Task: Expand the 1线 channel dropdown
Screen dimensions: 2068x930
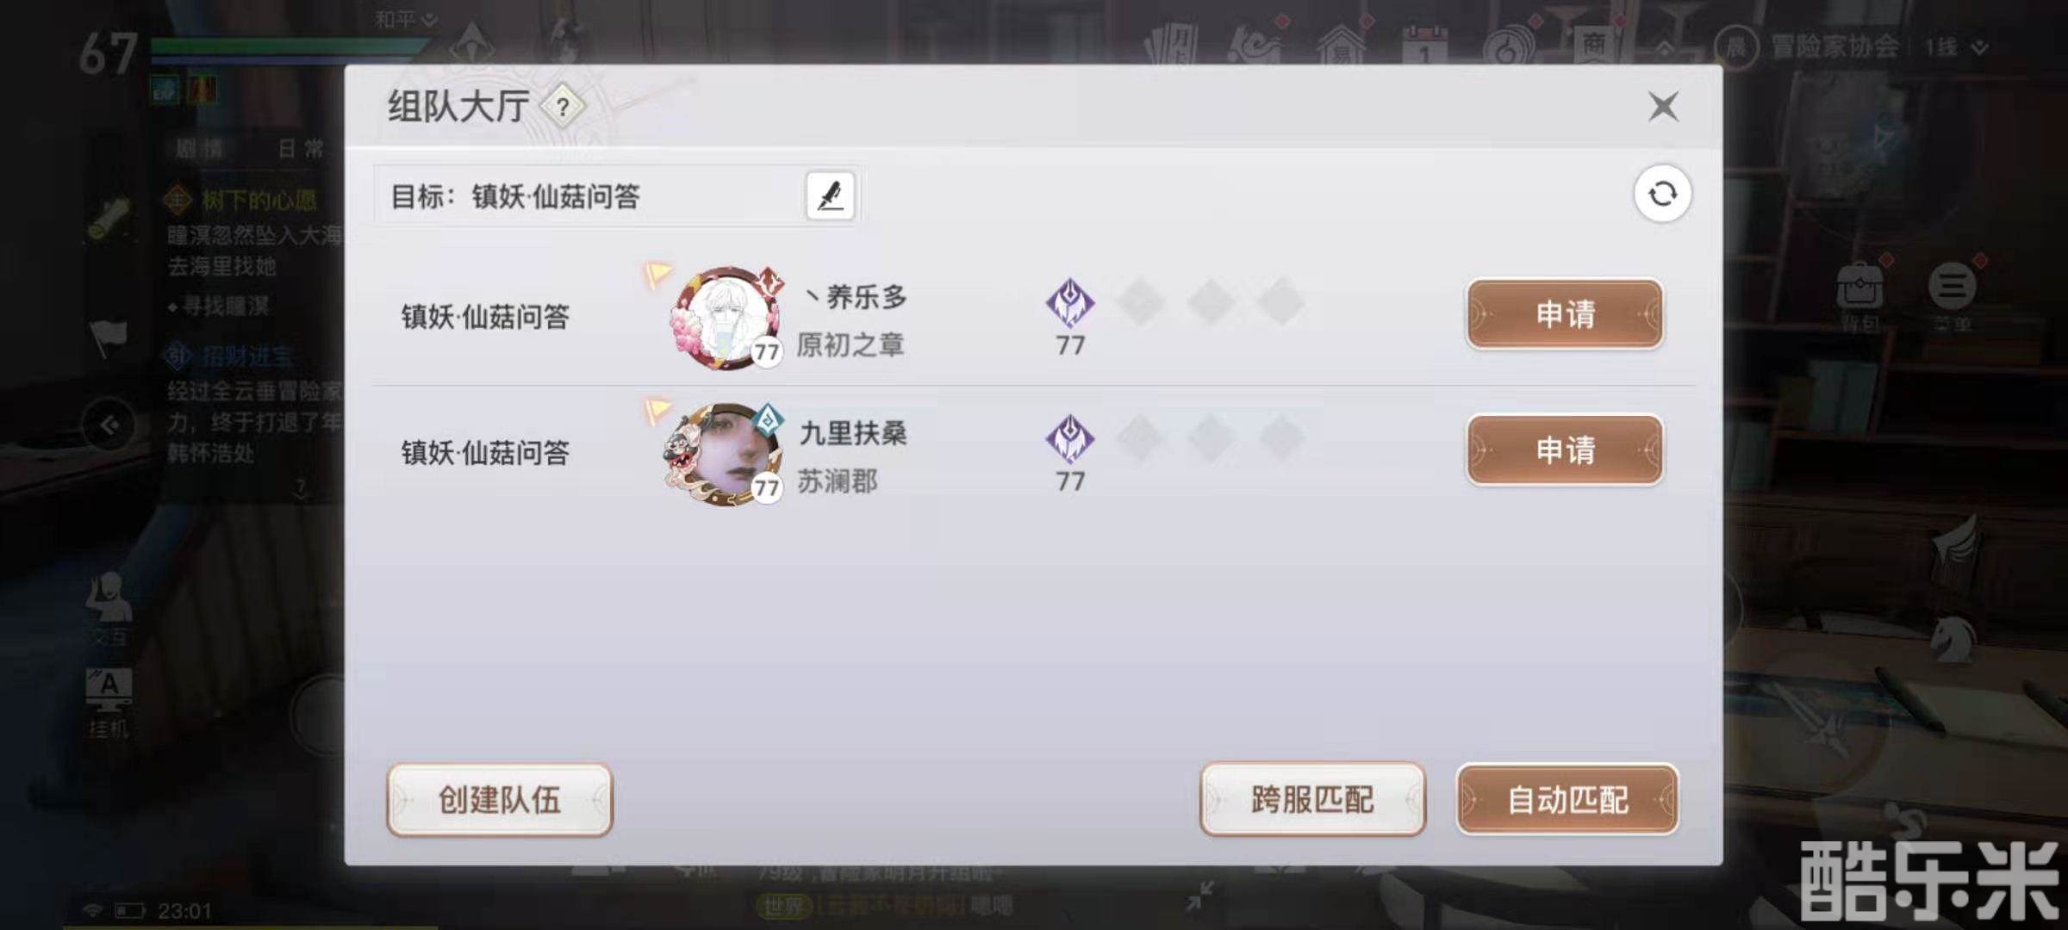Action: (1956, 46)
